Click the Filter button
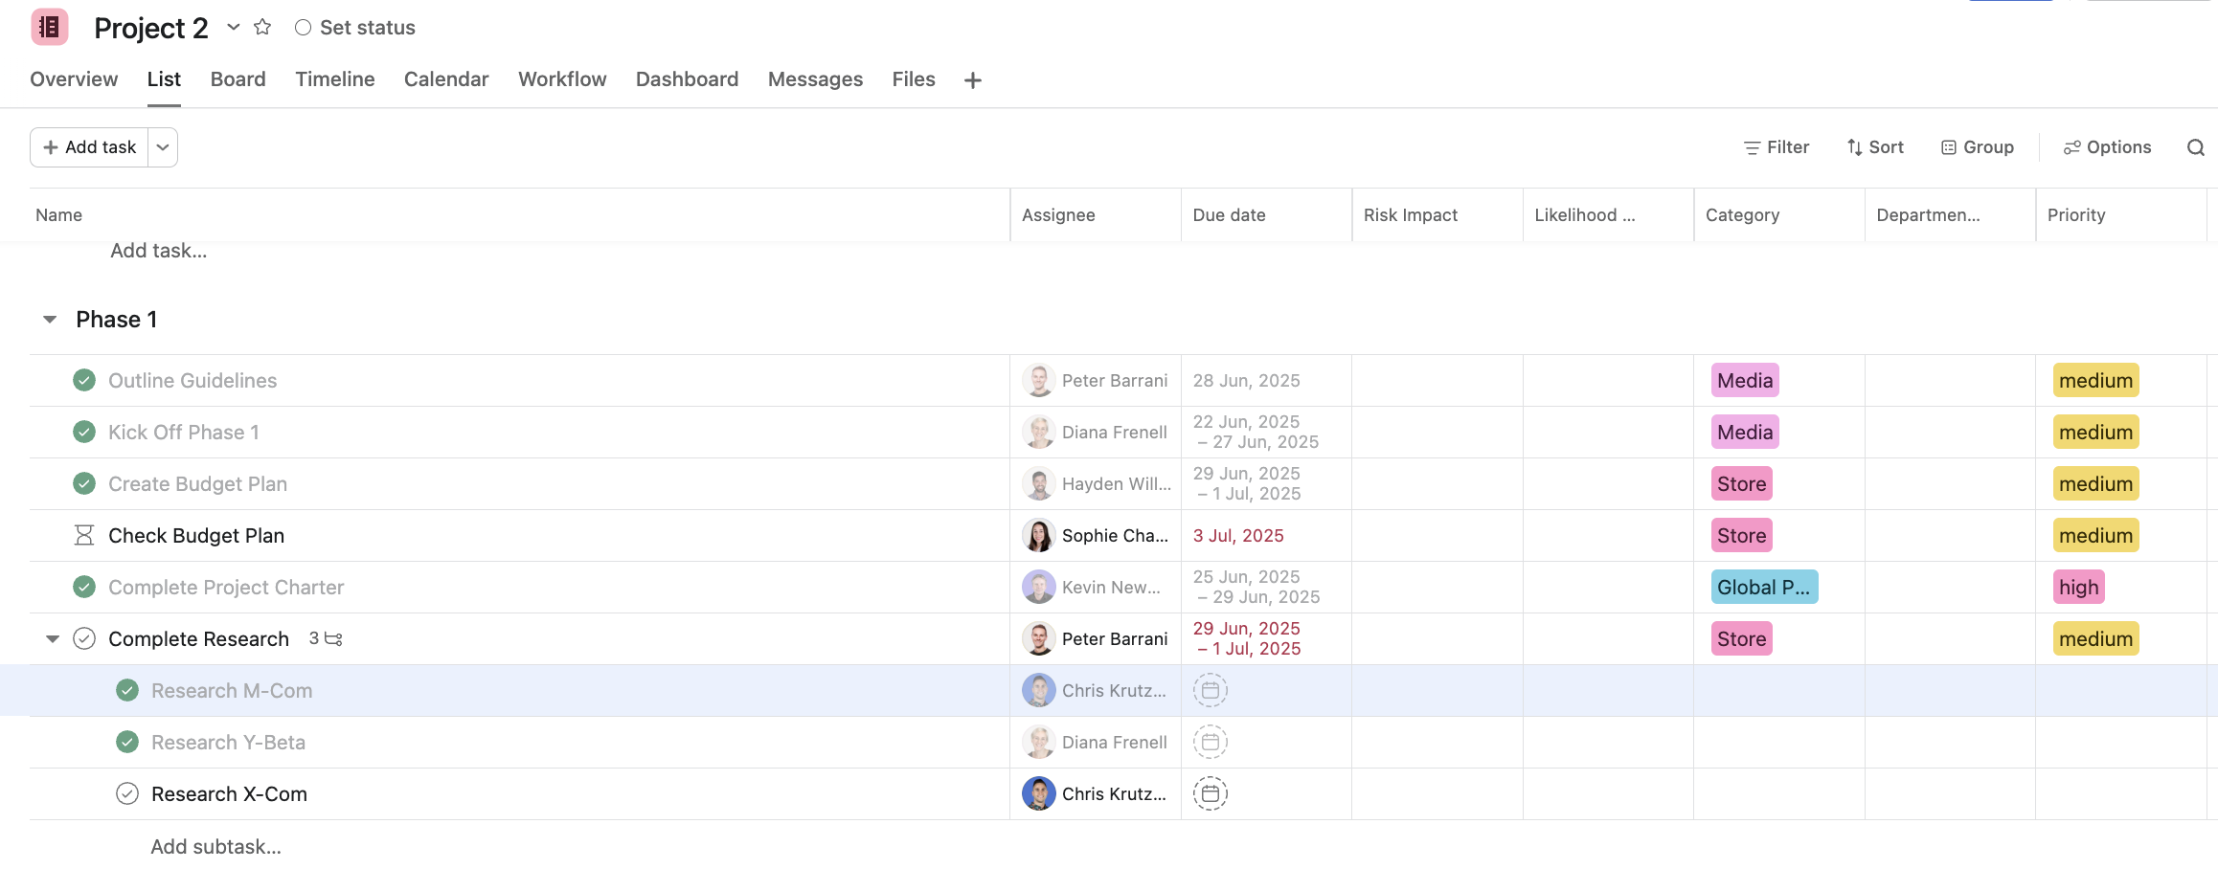This screenshot has height=869, width=2218. click(x=1777, y=147)
